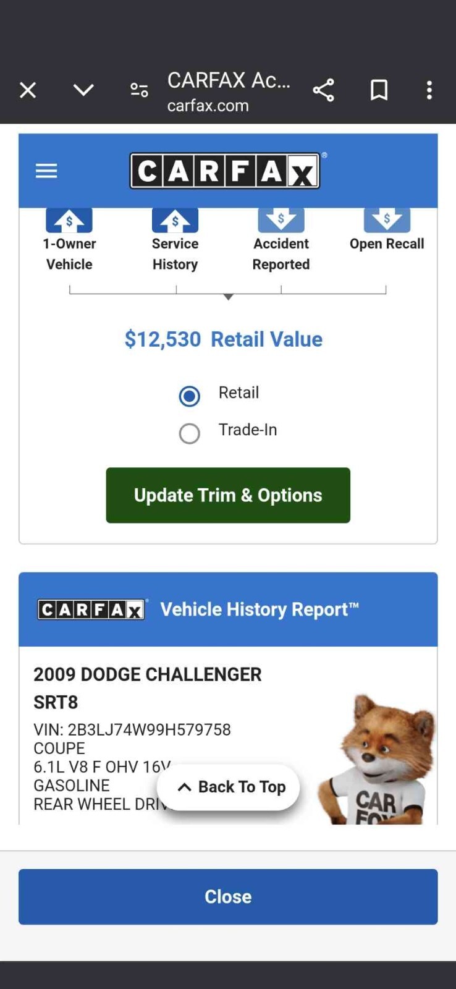Tap the 1-Owner Vehicle value icon
Screen dimensions: 456x989
(69, 220)
